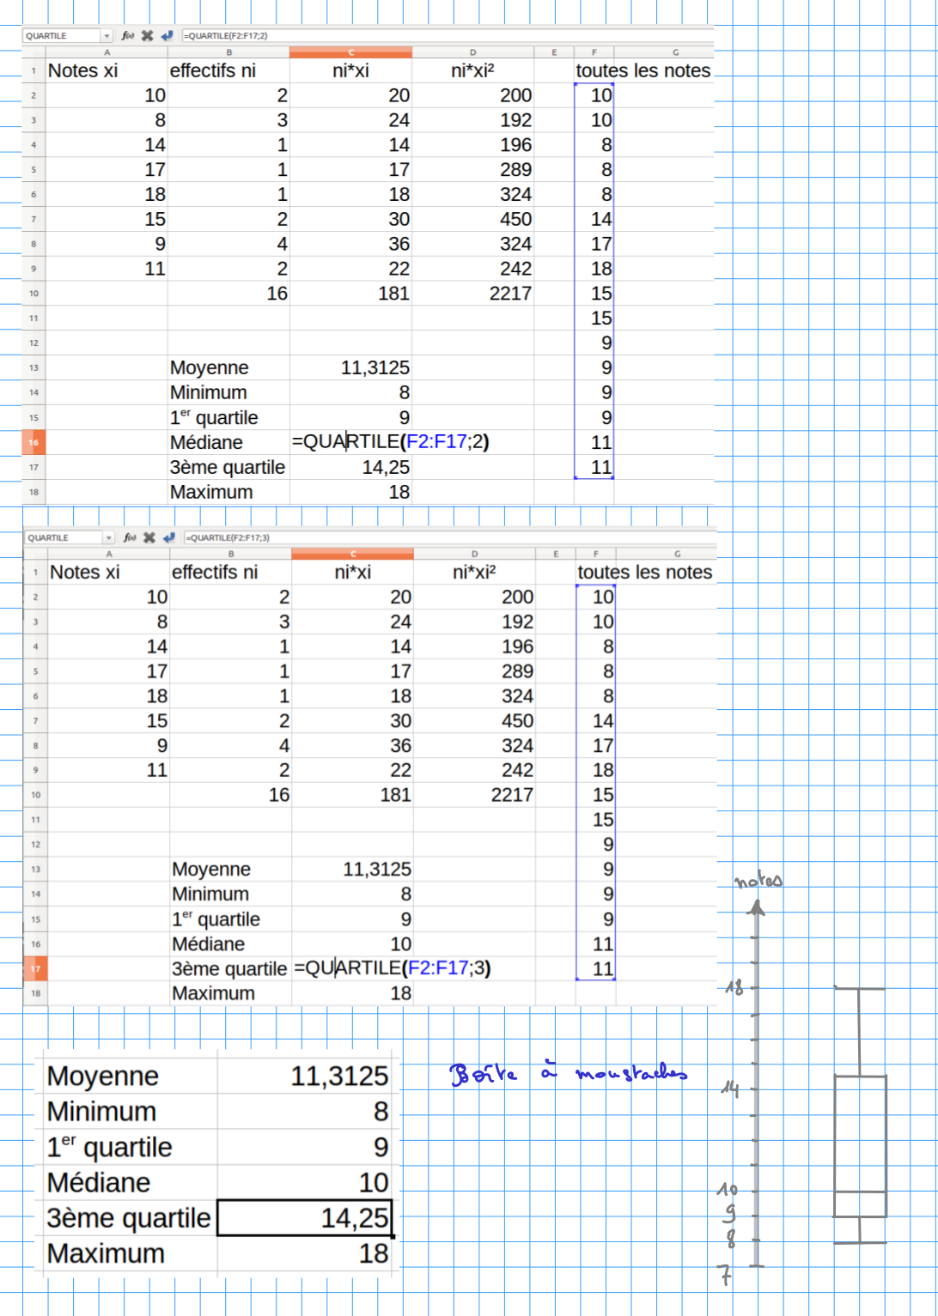Click 3ème quartile value 14,25 in sheet editing row 16
Screen dimensions: 938x1316
[386, 467]
